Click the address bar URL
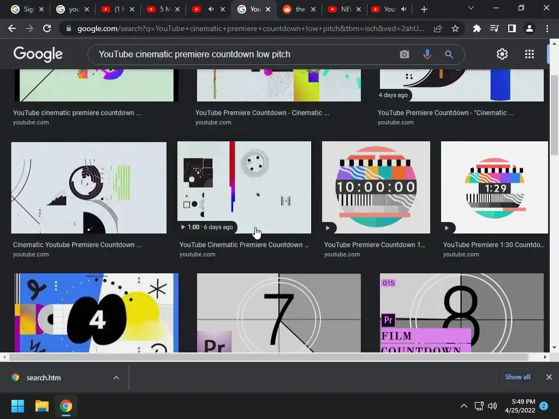This screenshot has height=419, width=559. [x=251, y=28]
